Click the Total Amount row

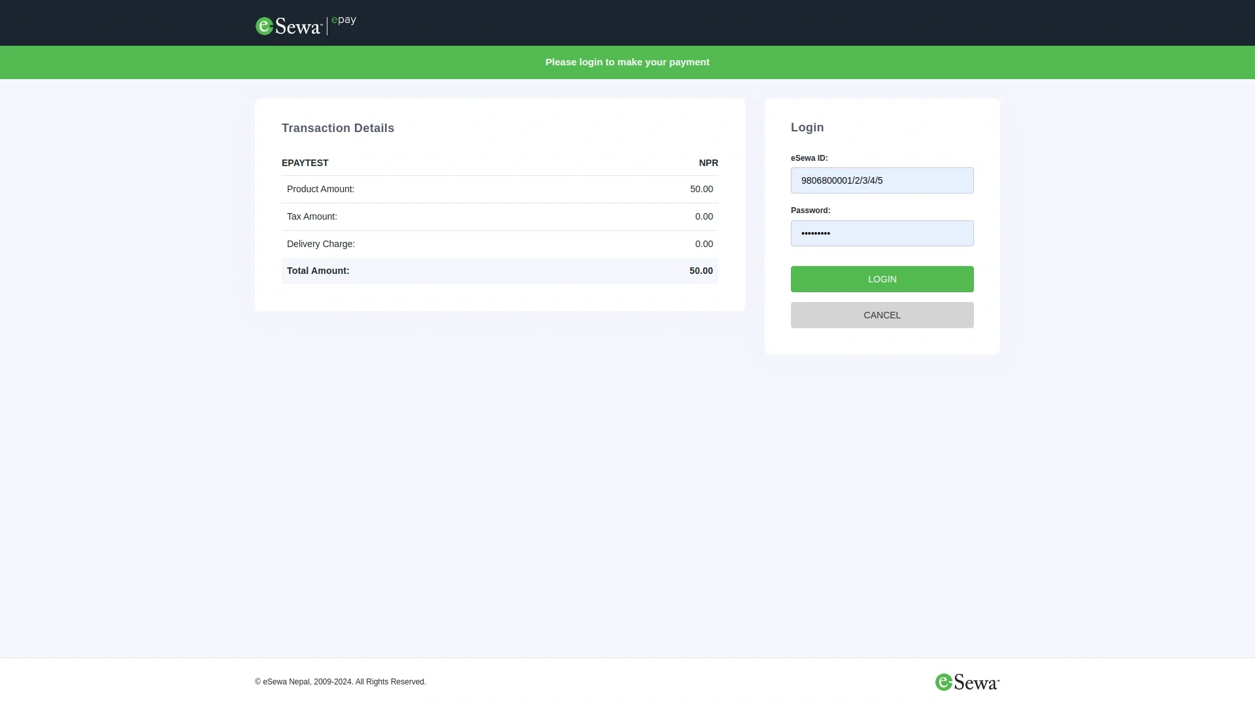(x=499, y=271)
